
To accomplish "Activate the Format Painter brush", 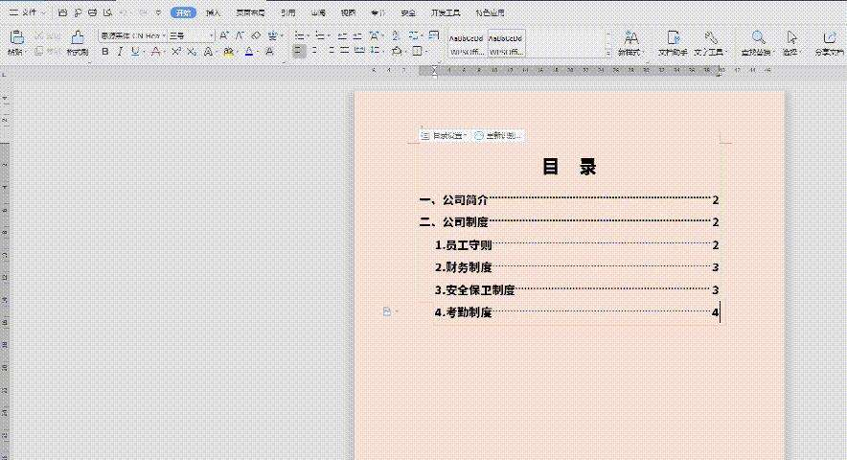I will [x=78, y=36].
